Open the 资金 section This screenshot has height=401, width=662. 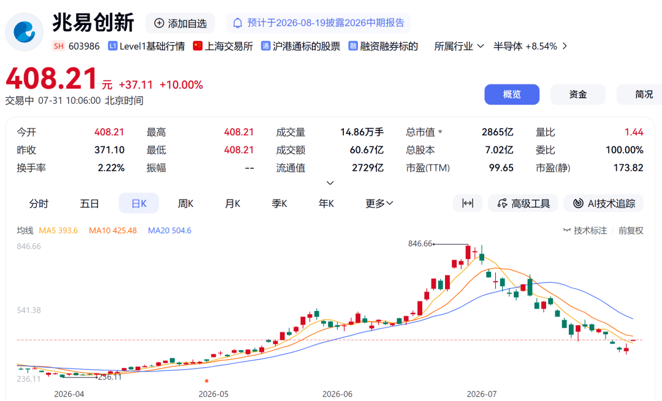(577, 94)
